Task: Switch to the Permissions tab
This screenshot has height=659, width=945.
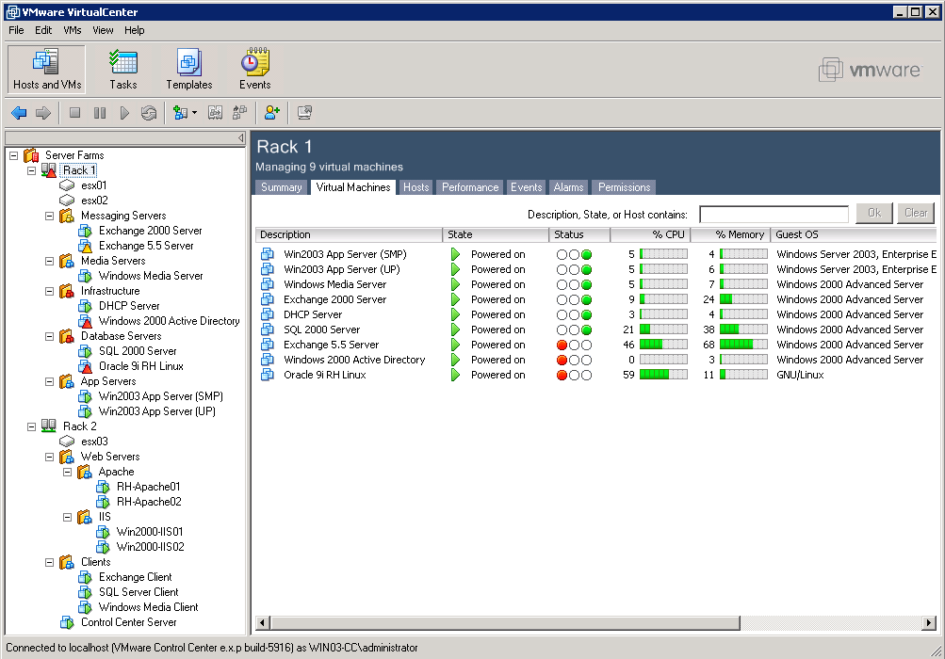Action: (624, 187)
